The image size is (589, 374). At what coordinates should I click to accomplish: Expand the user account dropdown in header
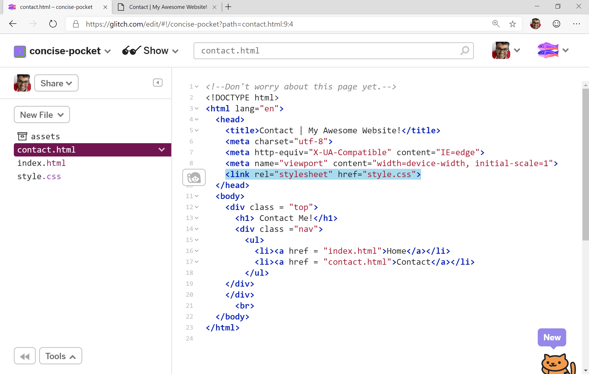[517, 50]
